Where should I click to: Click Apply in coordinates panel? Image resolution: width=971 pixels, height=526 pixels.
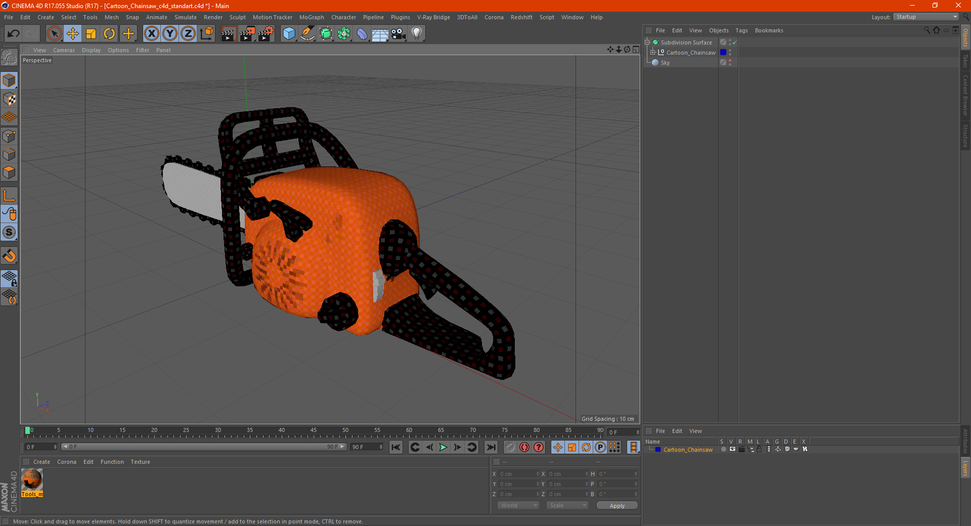click(x=617, y=506)
